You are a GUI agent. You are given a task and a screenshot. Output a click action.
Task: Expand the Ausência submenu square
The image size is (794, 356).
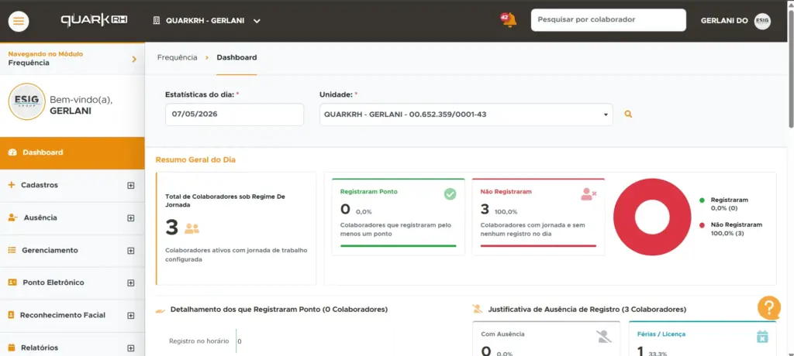coord(130,218)
